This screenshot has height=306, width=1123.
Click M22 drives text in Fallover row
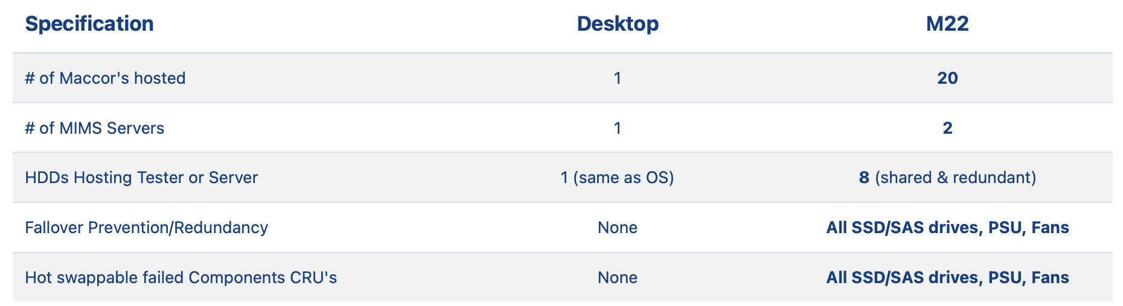pyautogui.click(x=947, y=228)
